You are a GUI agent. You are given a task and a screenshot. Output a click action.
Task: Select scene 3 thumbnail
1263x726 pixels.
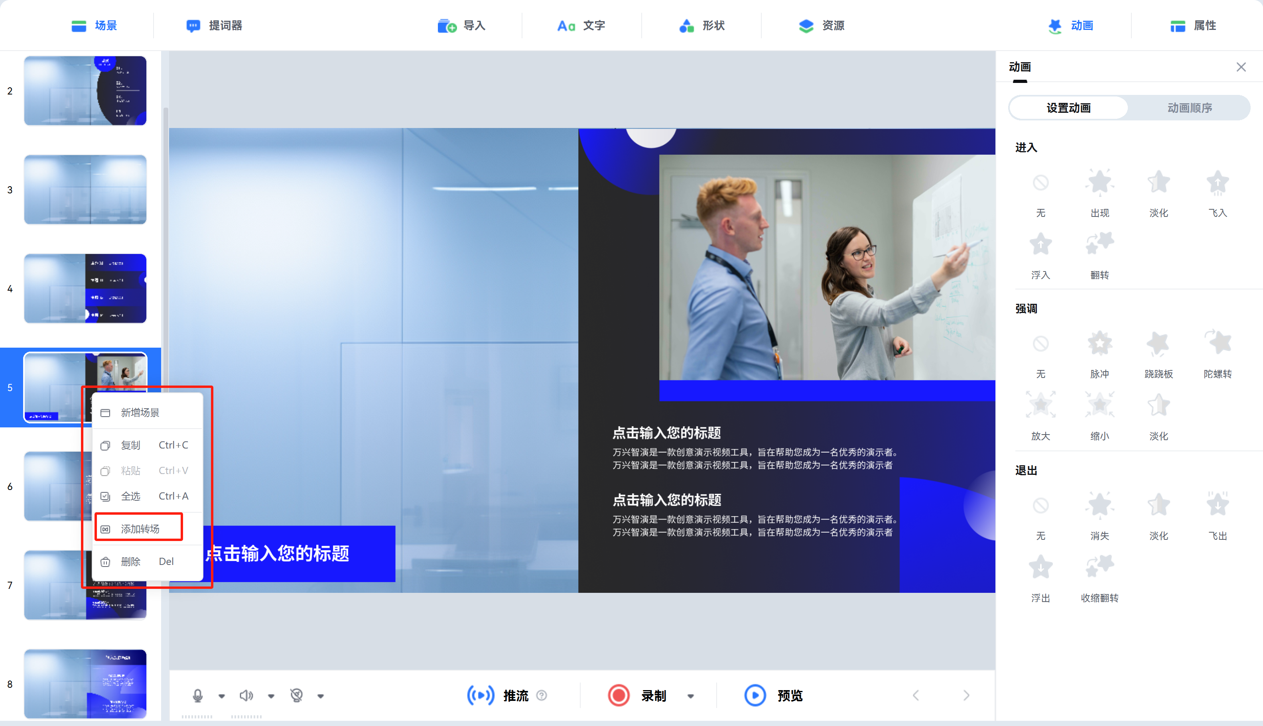tap(85, 189)
